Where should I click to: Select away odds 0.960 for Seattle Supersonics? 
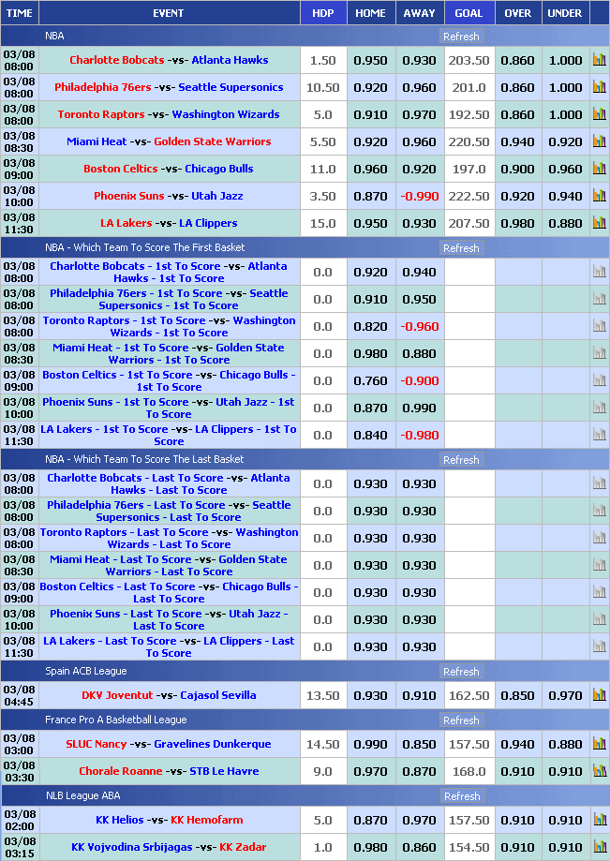tap(420, 87)
